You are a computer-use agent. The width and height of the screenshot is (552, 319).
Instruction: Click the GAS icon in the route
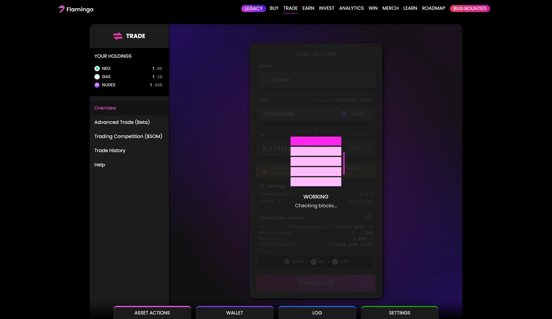(x=335, y=262)
